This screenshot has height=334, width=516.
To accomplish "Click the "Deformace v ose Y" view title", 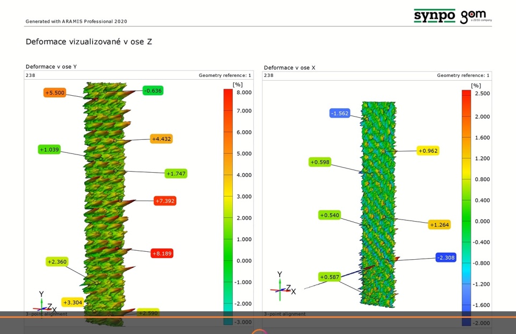I will click(51, 67).
